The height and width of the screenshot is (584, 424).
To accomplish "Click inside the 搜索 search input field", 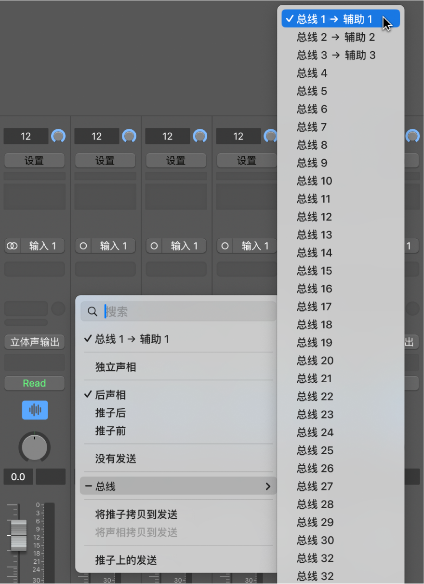I will pos(145,311).
